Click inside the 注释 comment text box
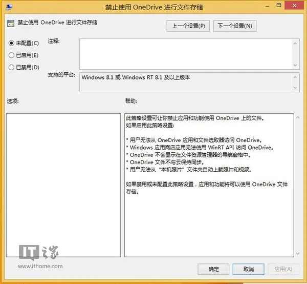 pyautogui.click(x=186, y=54)
